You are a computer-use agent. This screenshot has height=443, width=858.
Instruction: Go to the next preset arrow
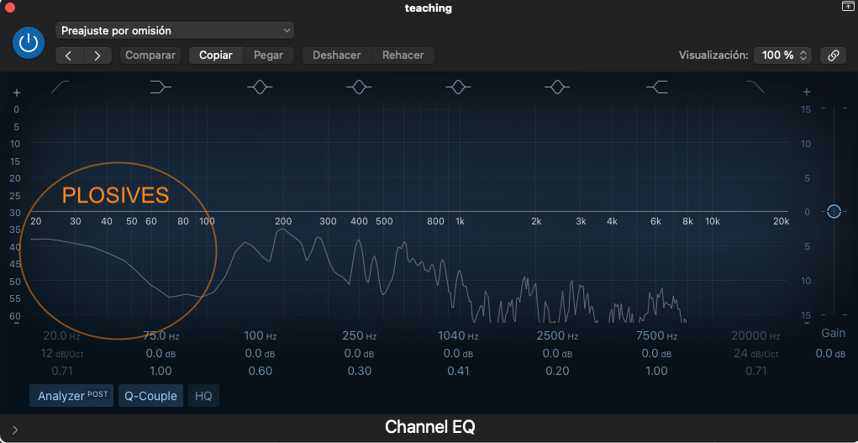click(97, 55)
